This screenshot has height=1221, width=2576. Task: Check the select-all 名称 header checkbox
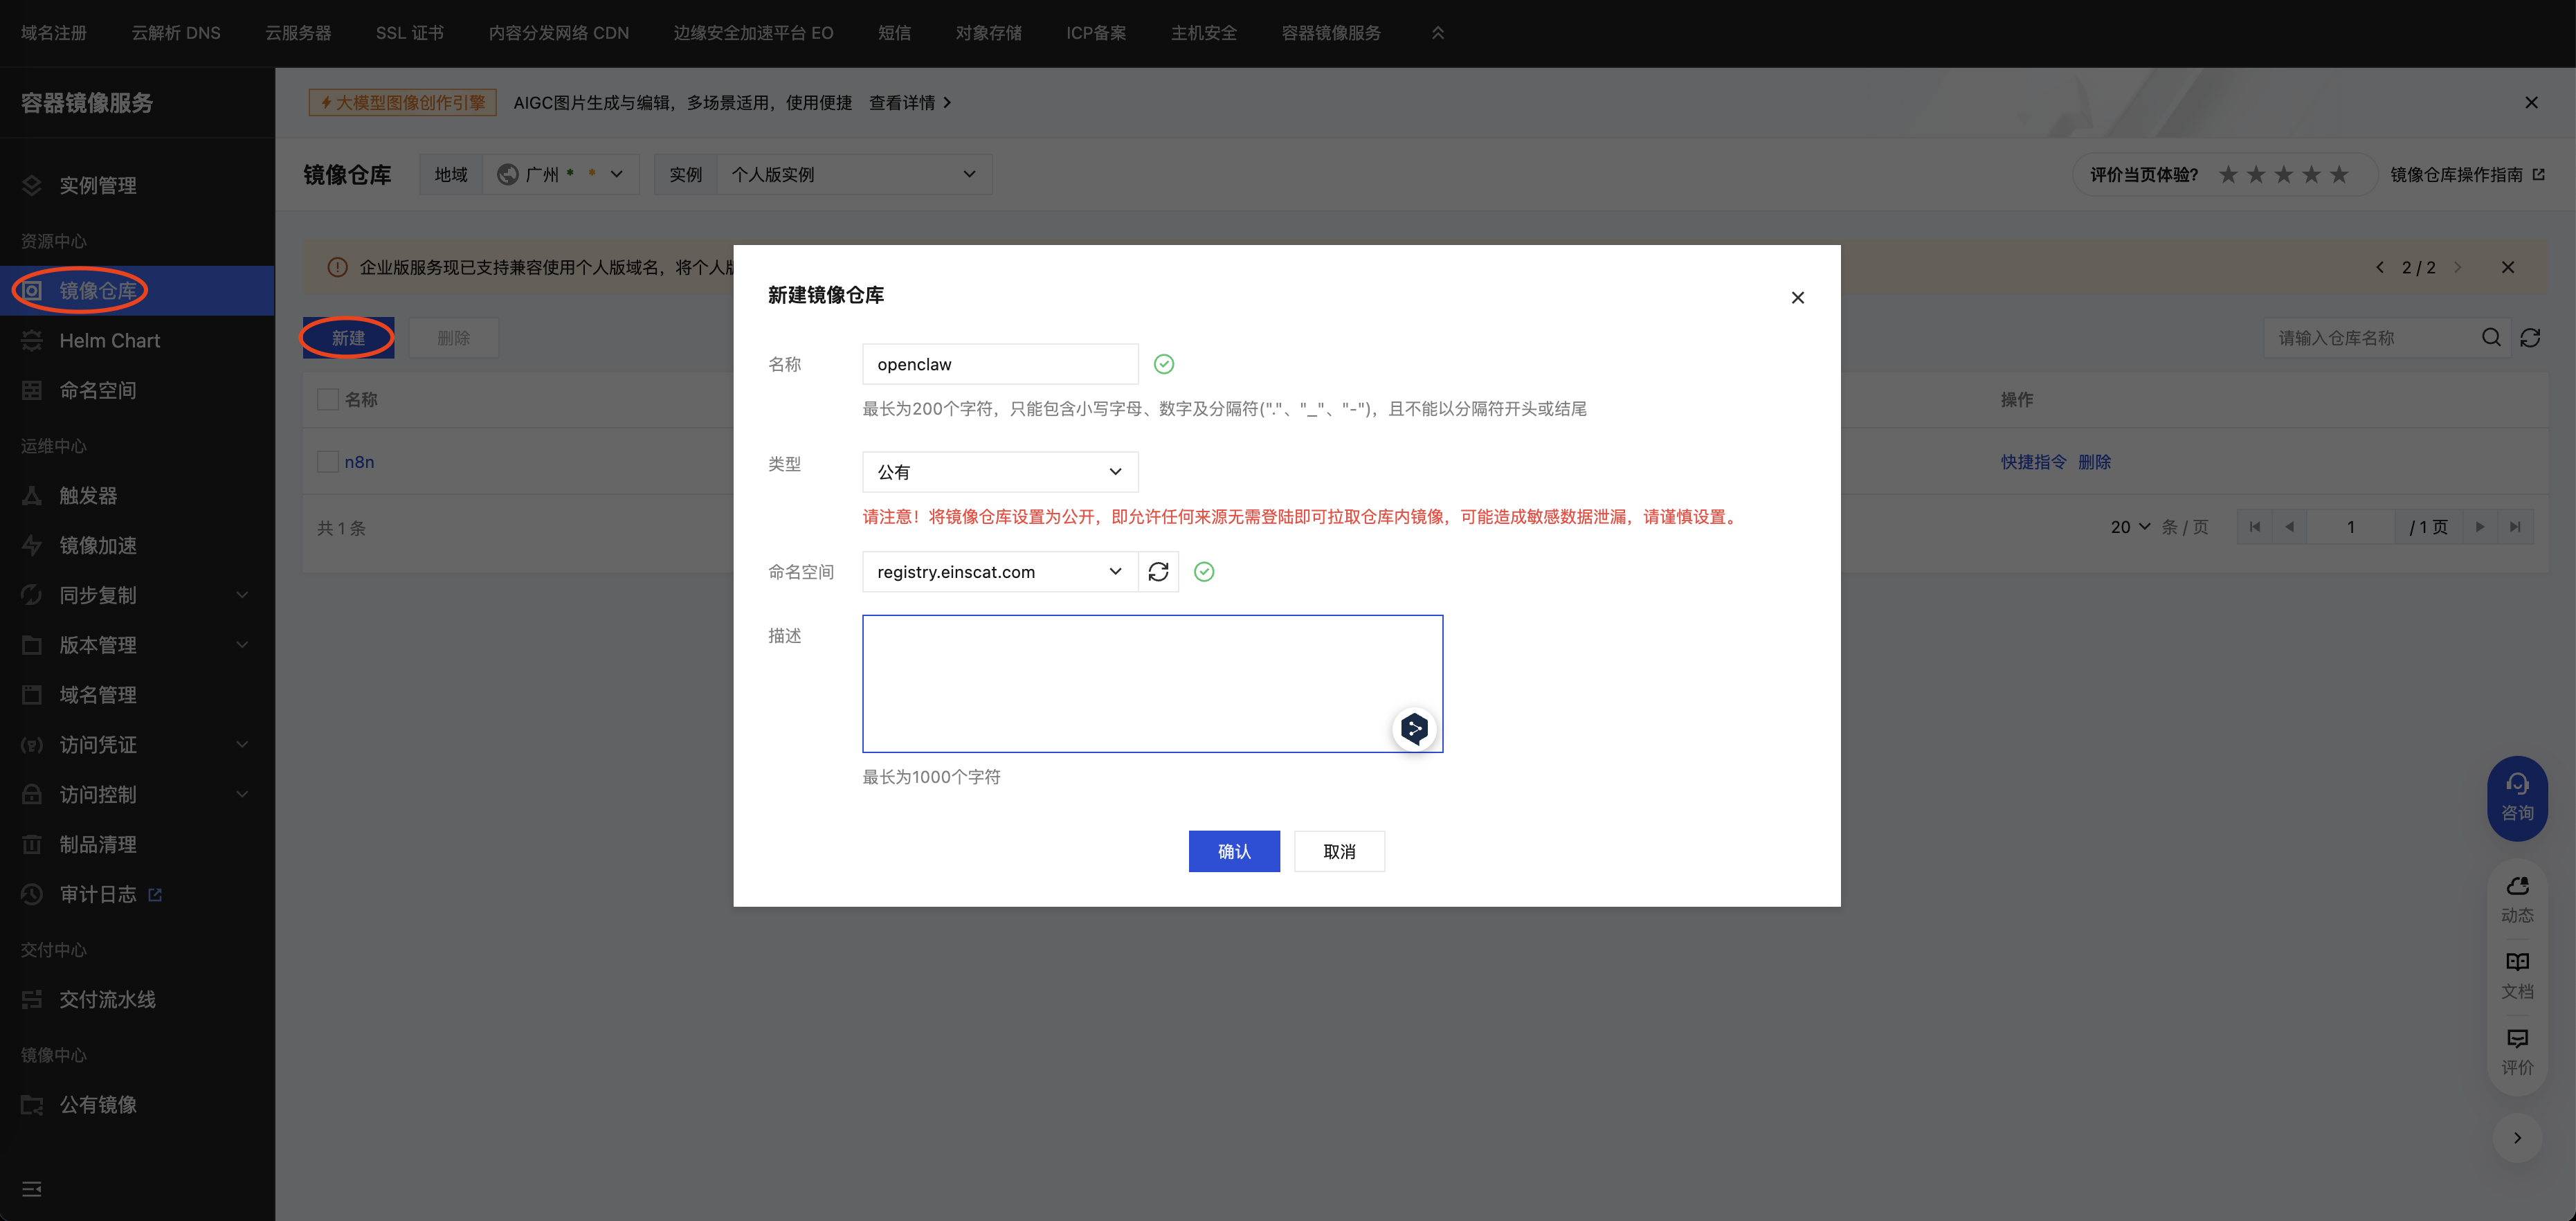(327, 400)
